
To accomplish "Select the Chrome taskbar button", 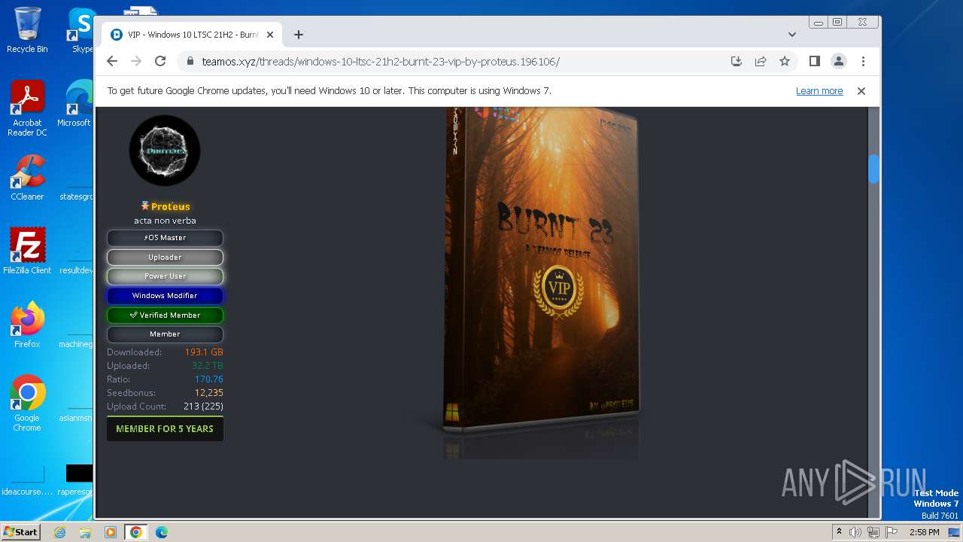I will pos(135,532).
